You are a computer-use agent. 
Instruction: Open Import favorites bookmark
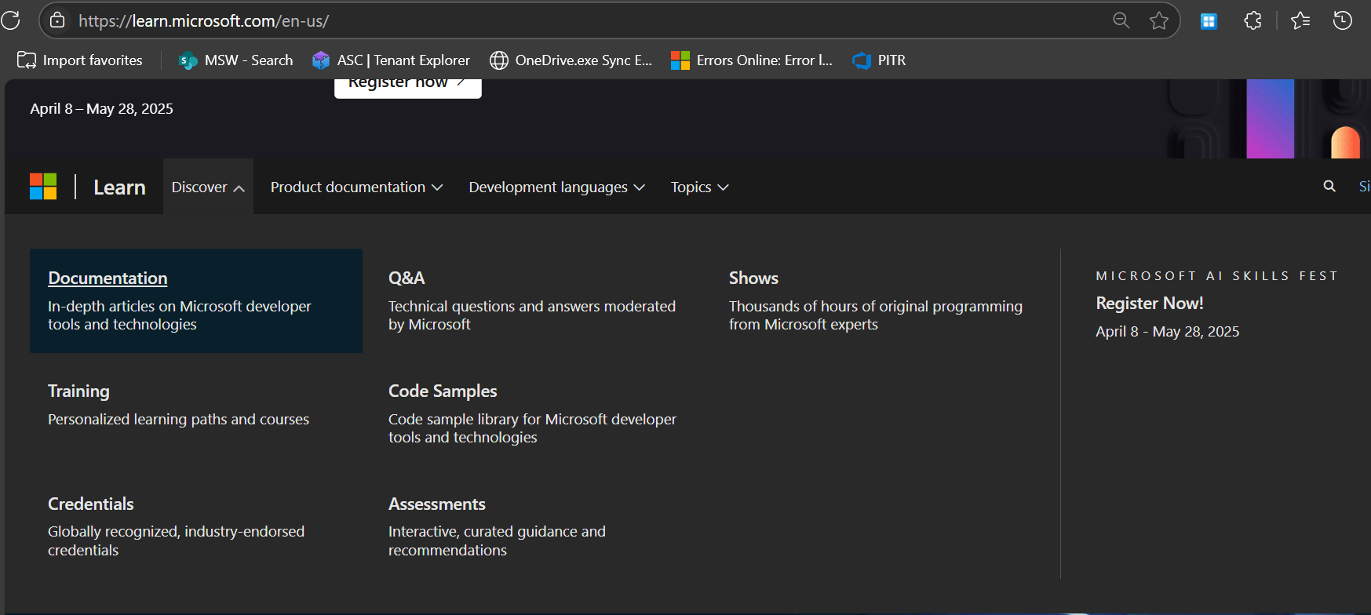[80, 60]
